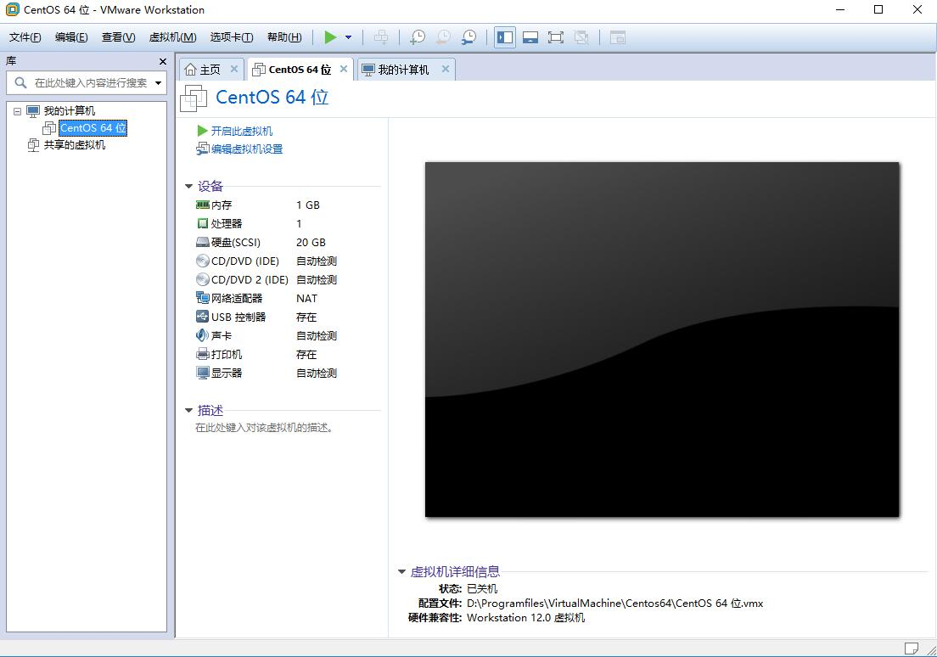
Task: Collapse the 描述 section
Action: coord(188,411)
